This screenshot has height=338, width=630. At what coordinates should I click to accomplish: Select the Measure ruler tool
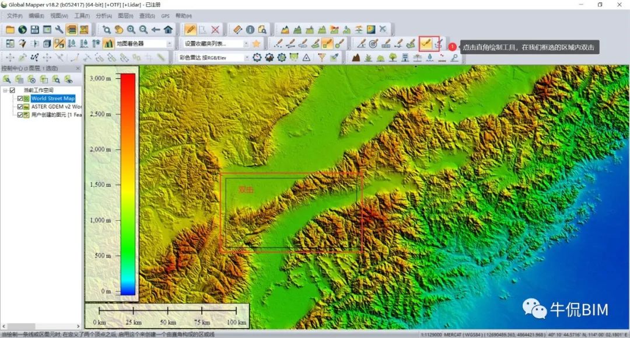[x=238, y=29]
